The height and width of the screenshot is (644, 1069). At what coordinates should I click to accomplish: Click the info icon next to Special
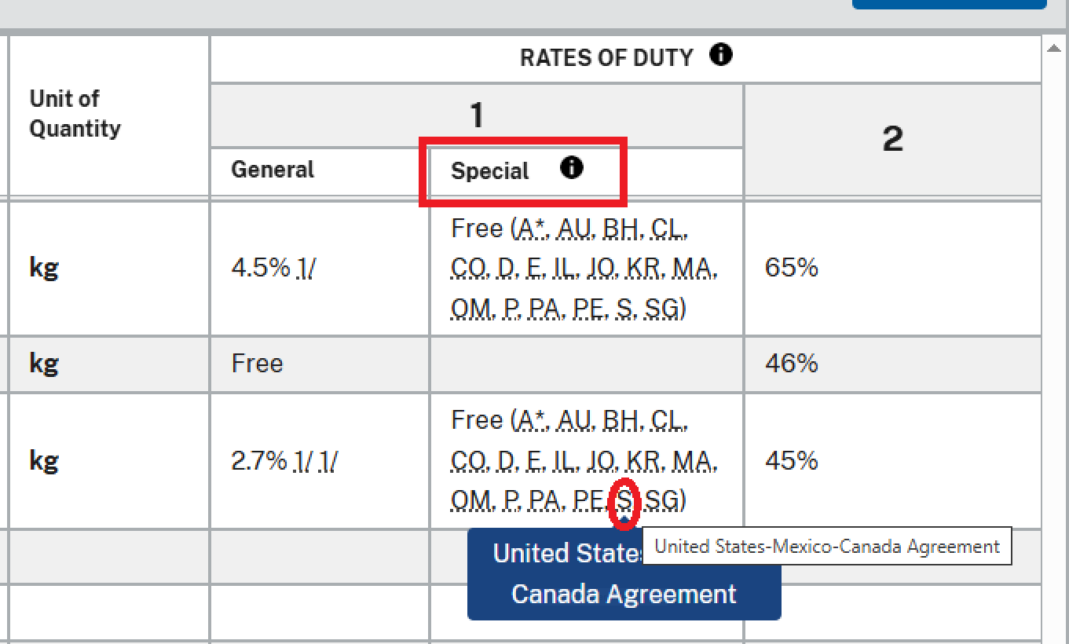[x=572, y=167]
